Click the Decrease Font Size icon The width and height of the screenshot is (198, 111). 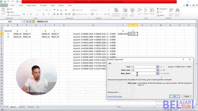pyautogui.click(x=50, y=10)
